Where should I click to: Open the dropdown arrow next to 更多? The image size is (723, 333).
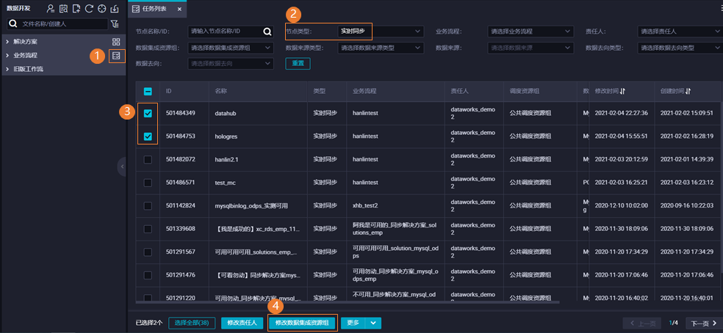(x=373, y=323)
